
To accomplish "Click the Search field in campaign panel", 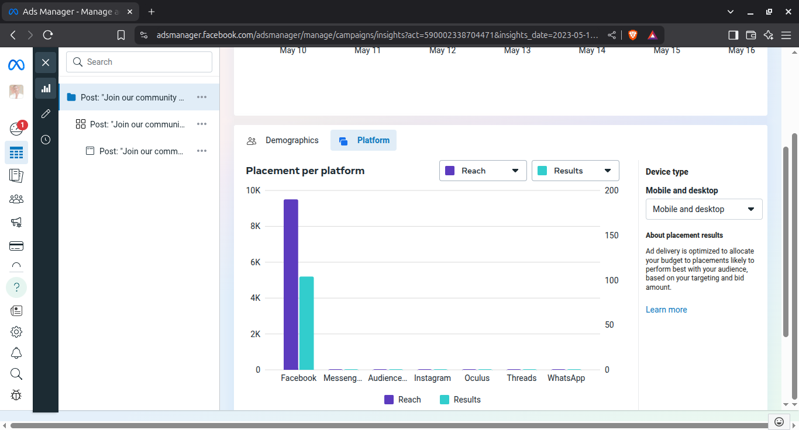I will [x=139, y=62].
